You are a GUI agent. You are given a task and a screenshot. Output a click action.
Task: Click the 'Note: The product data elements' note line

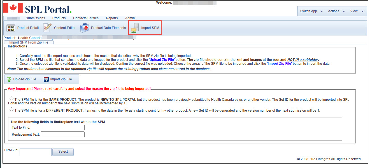tap(109, 69)
